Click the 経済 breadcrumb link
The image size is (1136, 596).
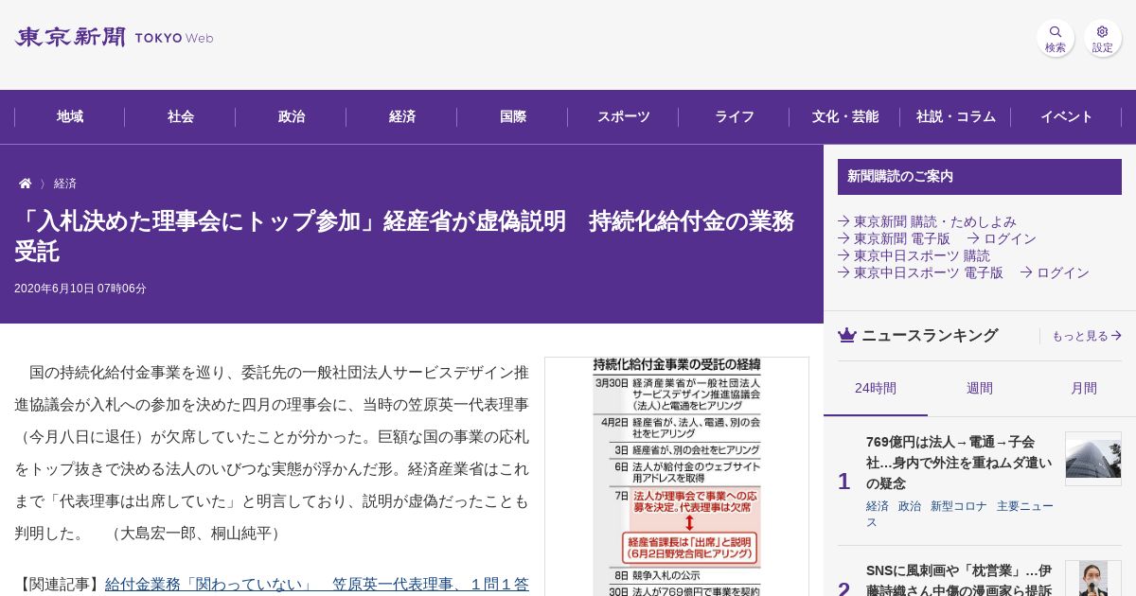tap(65, 184)
